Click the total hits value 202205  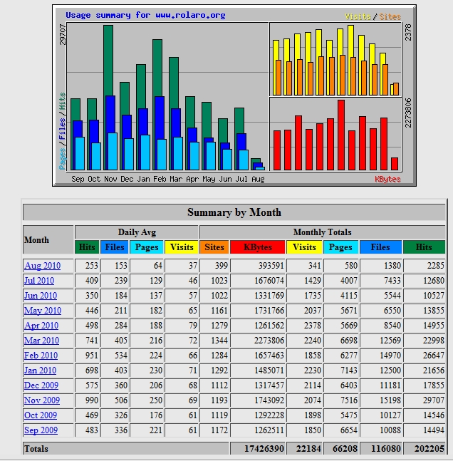(424, 449)
